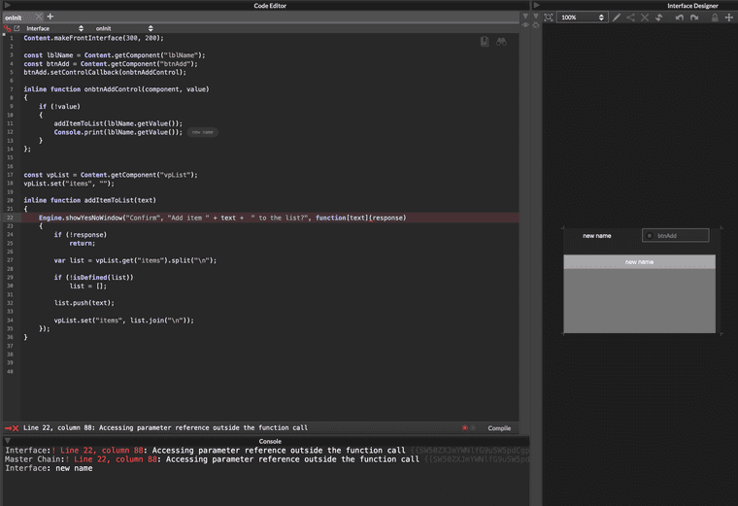The image size is (738, 506).
Task: Click the down triangle left of the eye icon
Action: pos(525,16)
